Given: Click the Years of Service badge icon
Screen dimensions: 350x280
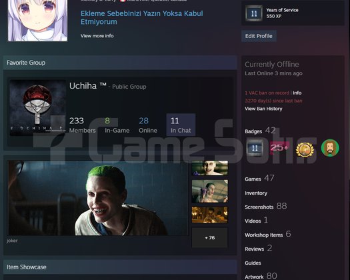Looking at the screenshot, I should pyautogui.click(x=254, y=13).
